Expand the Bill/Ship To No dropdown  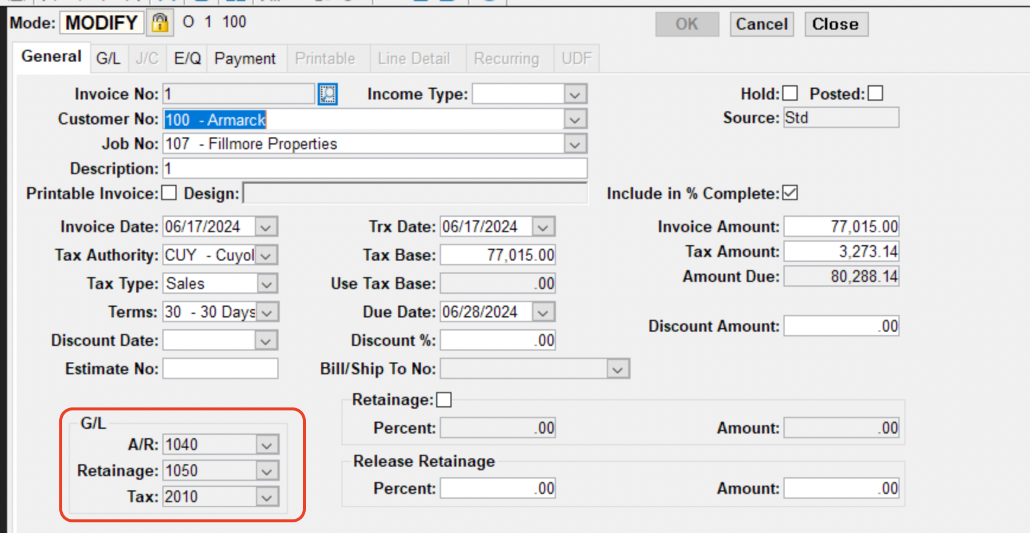[x=618, y=369]
